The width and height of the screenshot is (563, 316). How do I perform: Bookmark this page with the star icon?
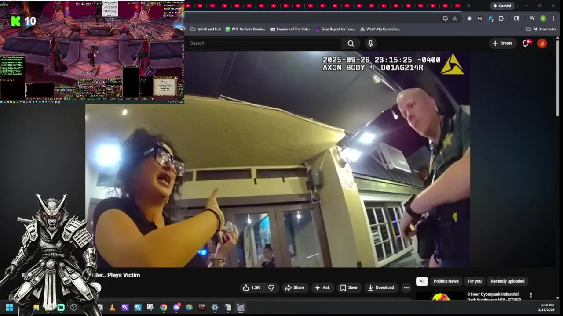click(455, 18)
